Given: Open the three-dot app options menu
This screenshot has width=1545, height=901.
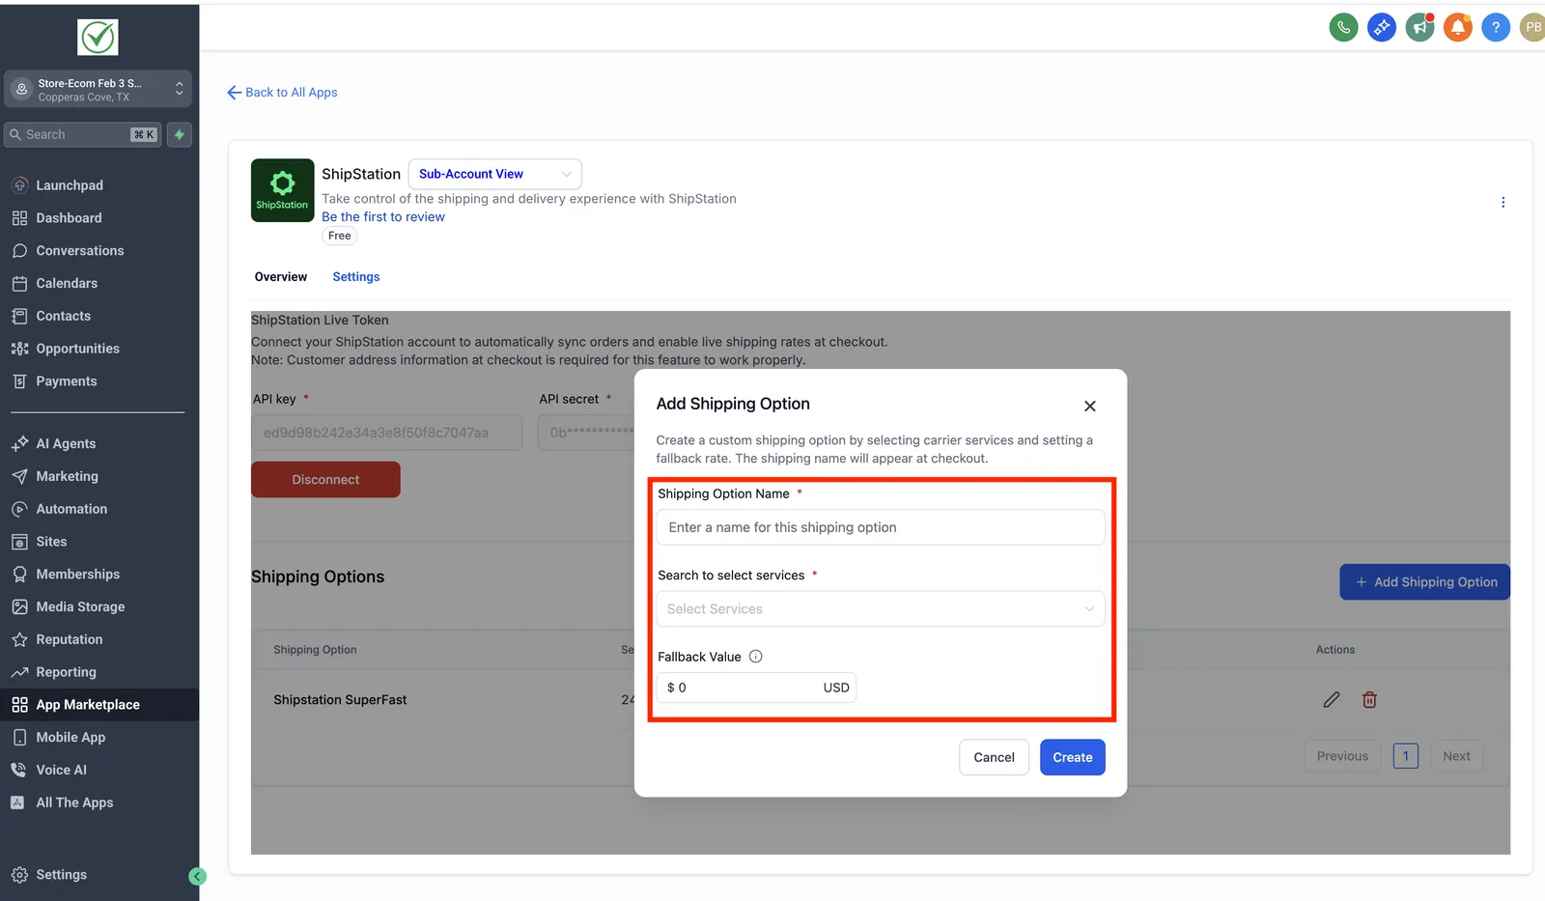Looking at the screenshot, I should tap(1503, 202).
